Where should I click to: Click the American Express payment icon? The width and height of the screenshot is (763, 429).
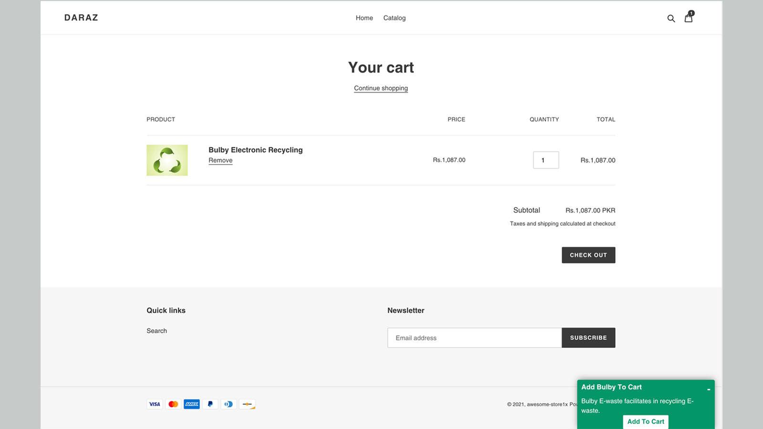point(192,404)
